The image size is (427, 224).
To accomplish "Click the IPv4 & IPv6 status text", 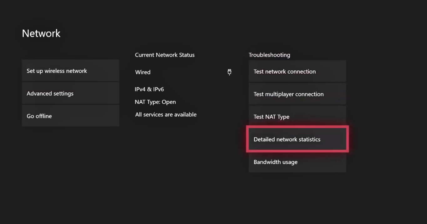I will tap(149, 89).
